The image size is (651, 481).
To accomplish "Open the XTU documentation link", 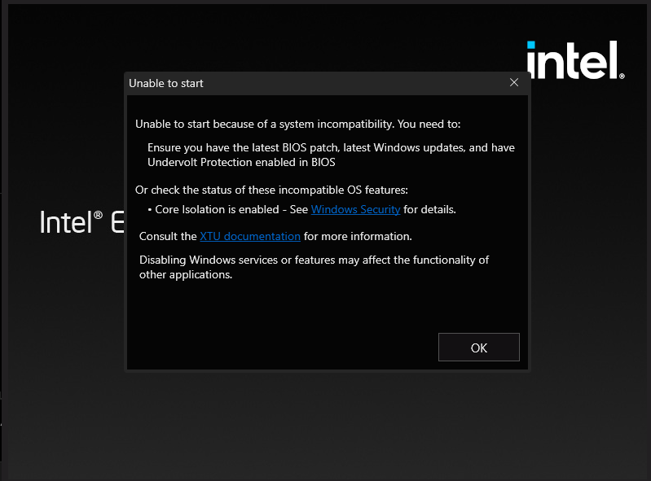I will pos(250,236).
